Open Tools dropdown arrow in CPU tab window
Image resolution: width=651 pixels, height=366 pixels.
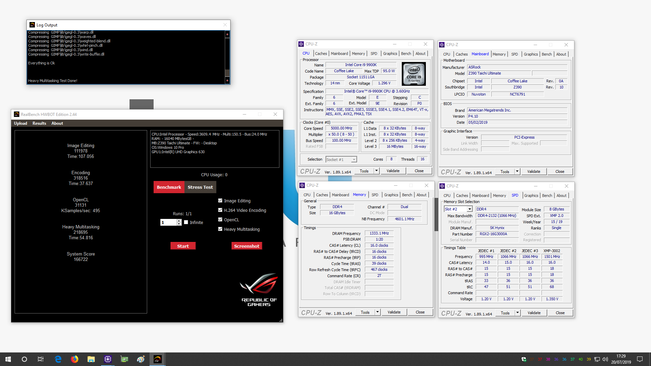click(x=376, y=171)
